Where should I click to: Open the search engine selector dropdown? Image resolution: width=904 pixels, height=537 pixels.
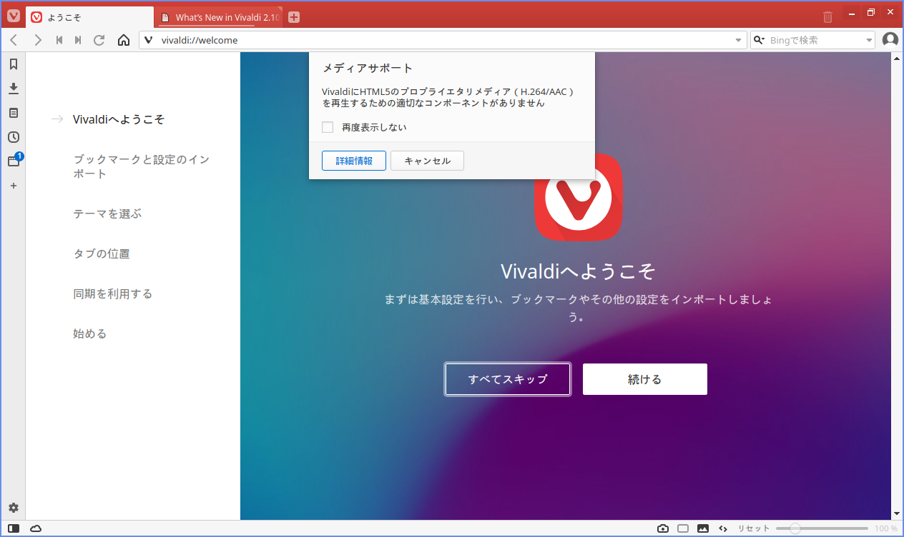(760, 41)
